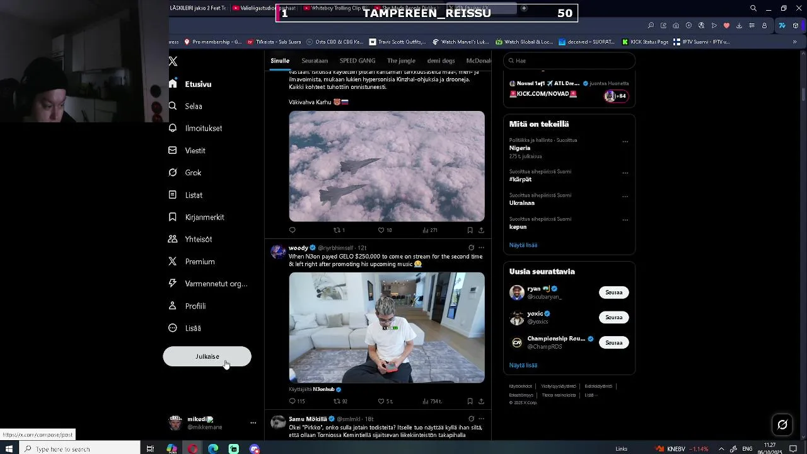Open the Travis Scott Outfits bookmark

click(397, 42)
